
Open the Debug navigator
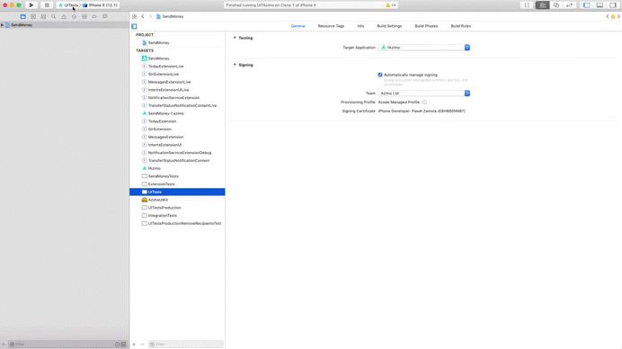point(84,17)
